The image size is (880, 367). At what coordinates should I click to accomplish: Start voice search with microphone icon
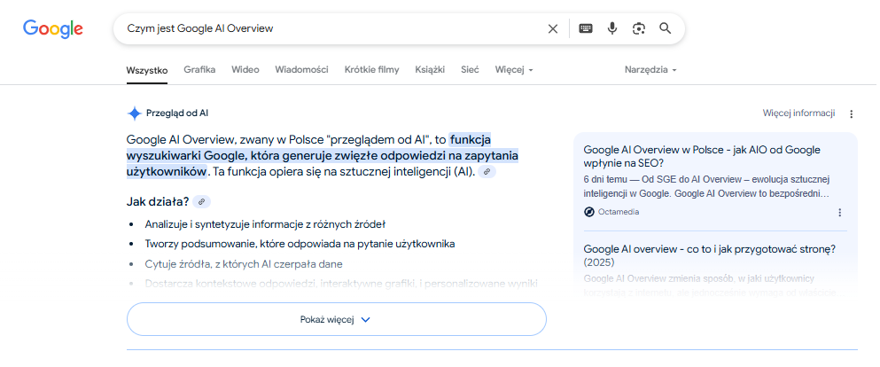tap(612, 28)
